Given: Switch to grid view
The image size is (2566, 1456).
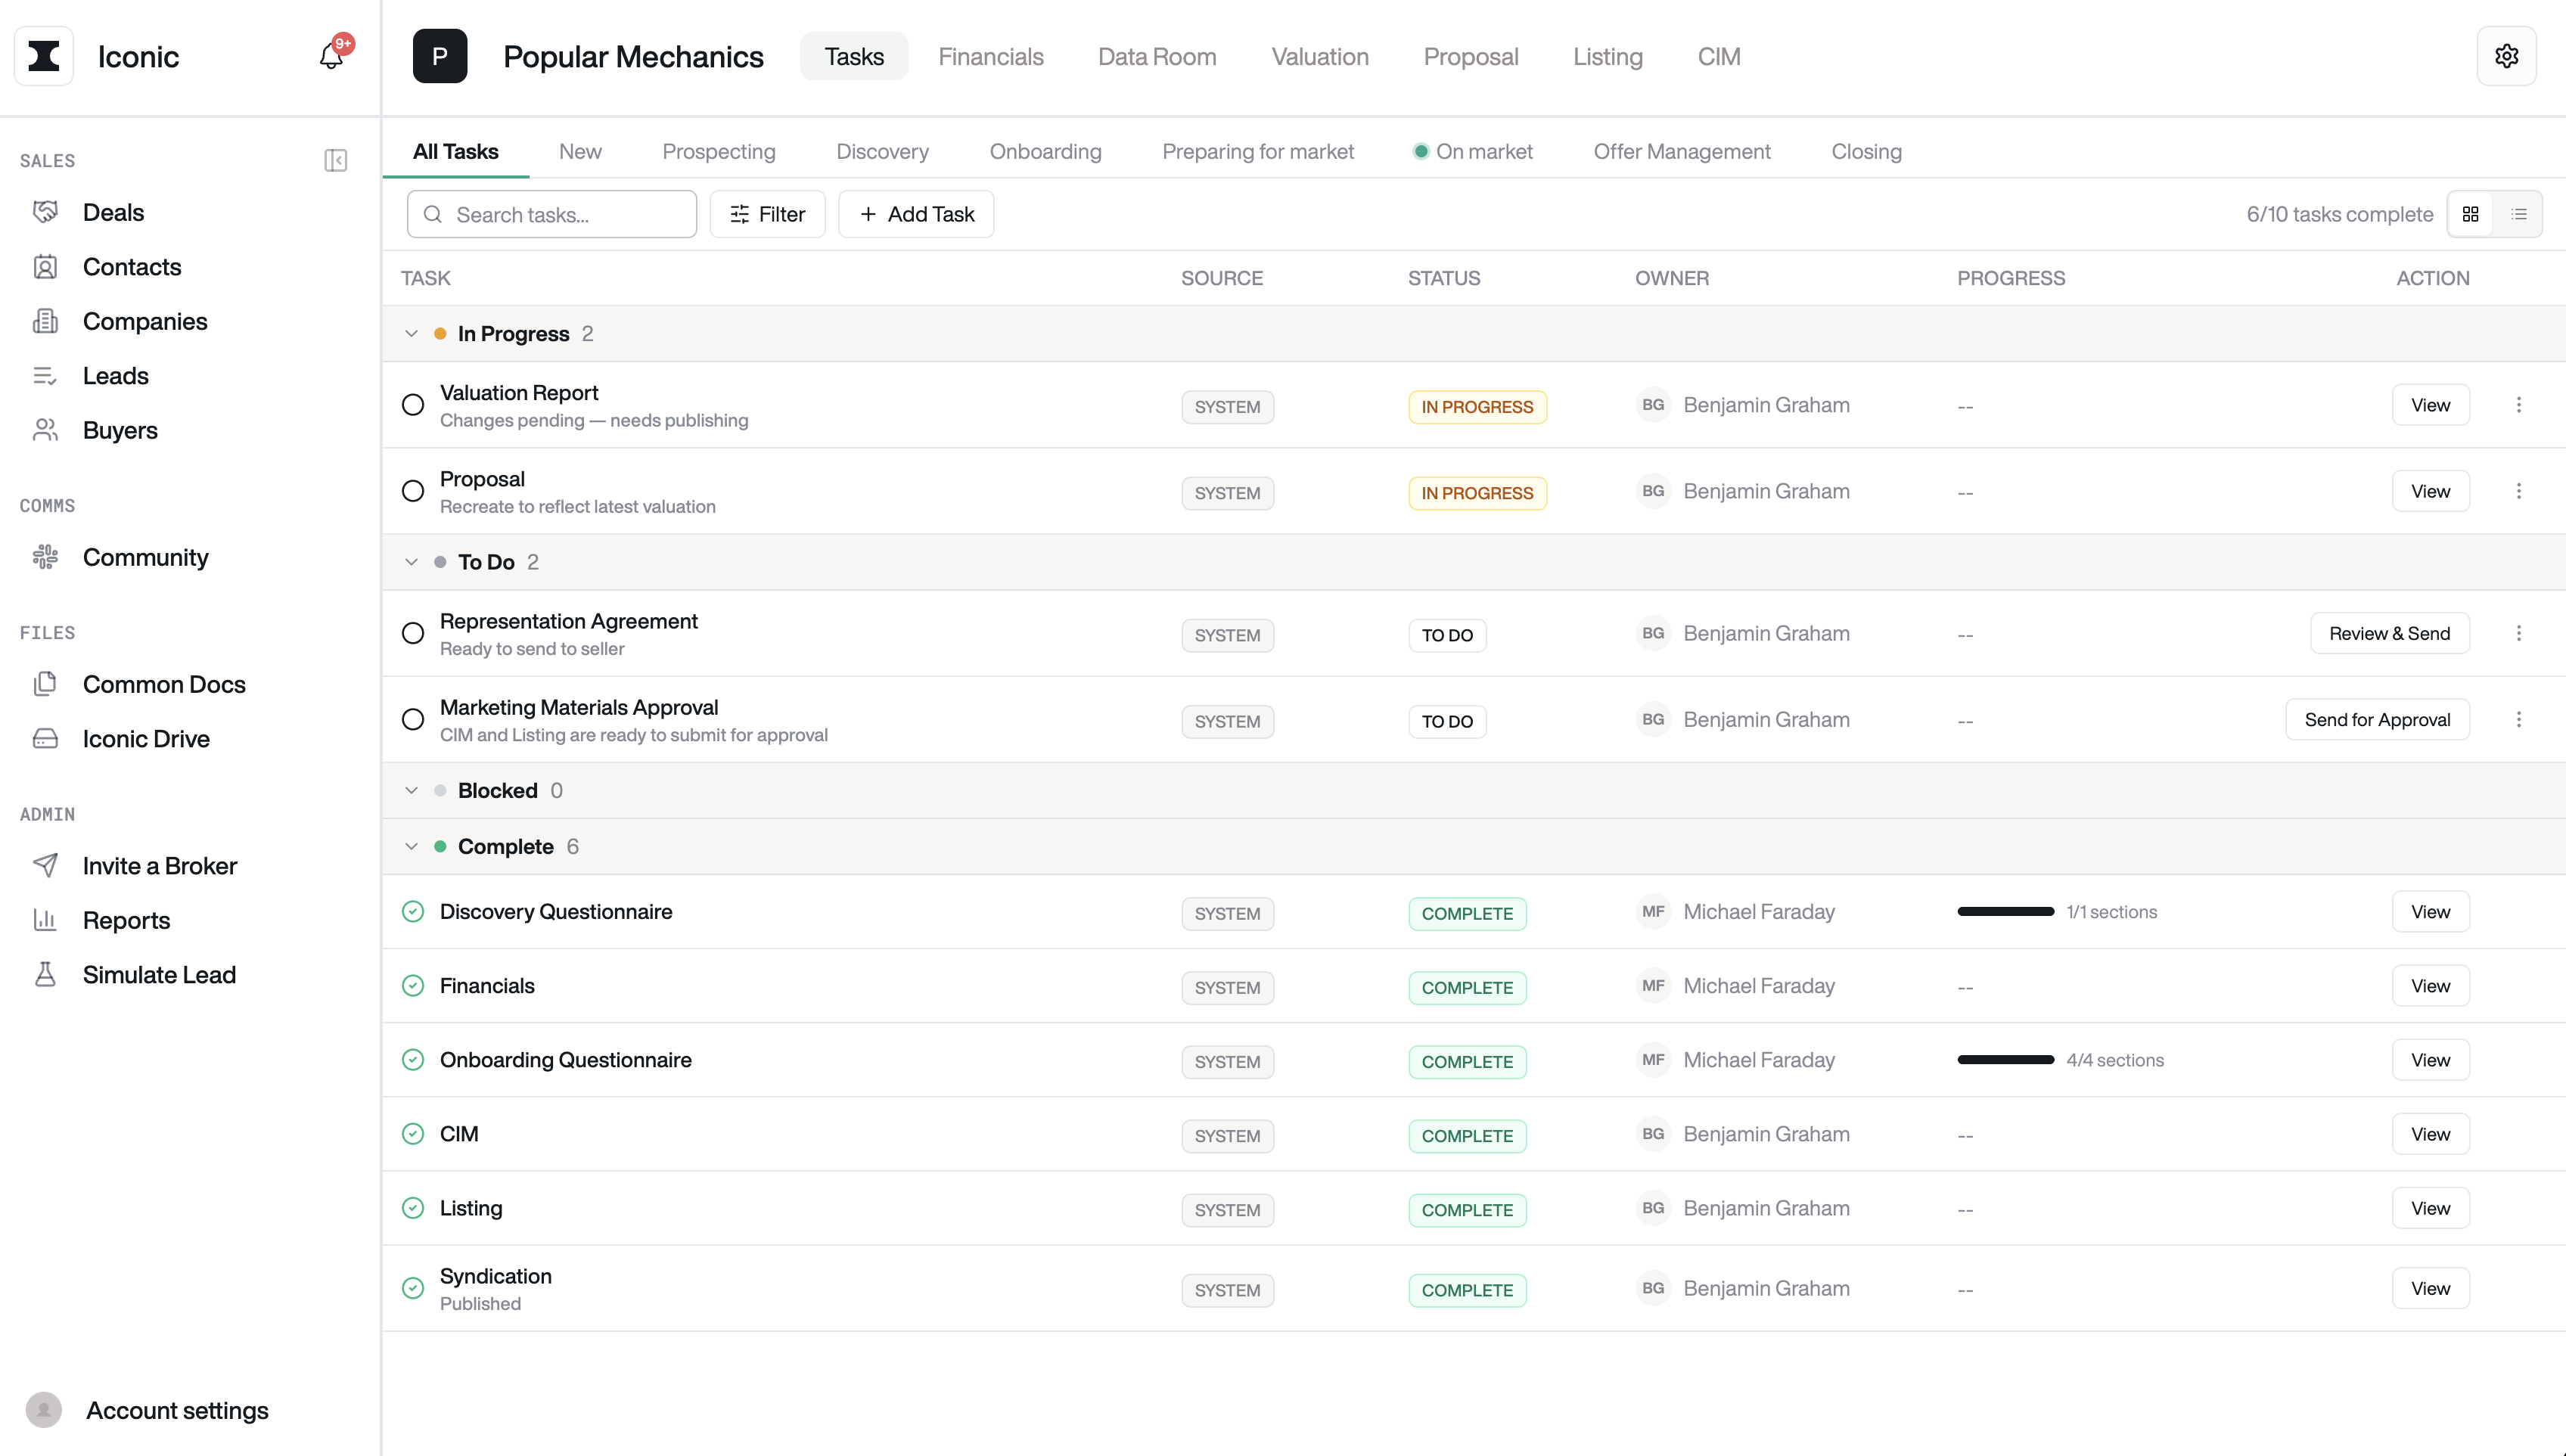Looking at the screenshot, I should pyautogui.click(x=2470, y=214).
